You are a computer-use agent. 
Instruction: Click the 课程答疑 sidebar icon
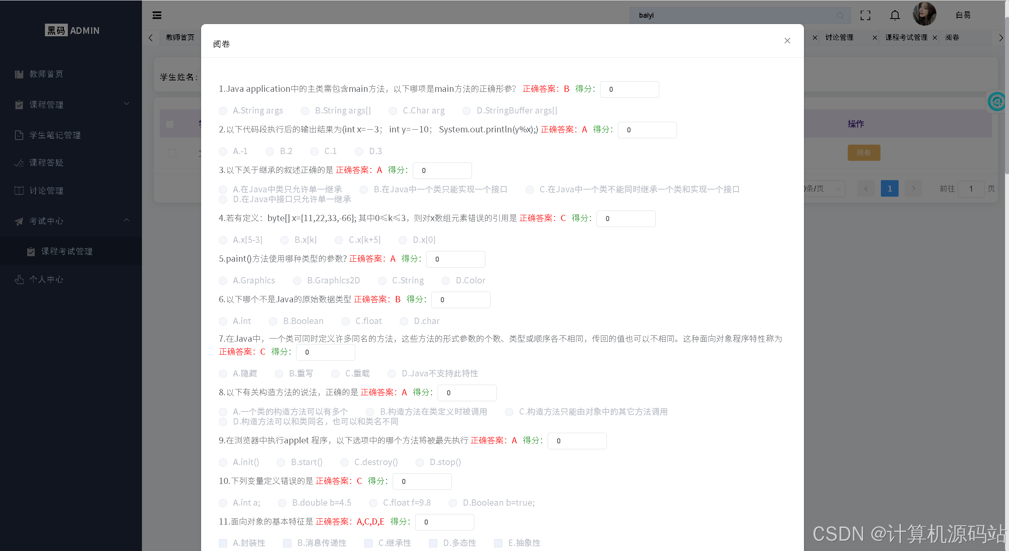point(19,163)
